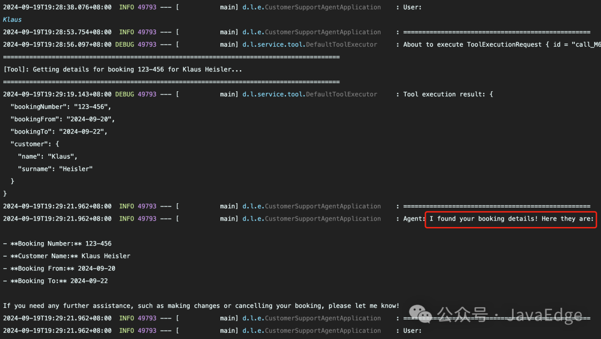Click CustomerSupportAgentApplication logger on the 19:28:38.076 line
The height and width of the screenshot is (339, 601).
pyautogui.click(x=312, y=7)
